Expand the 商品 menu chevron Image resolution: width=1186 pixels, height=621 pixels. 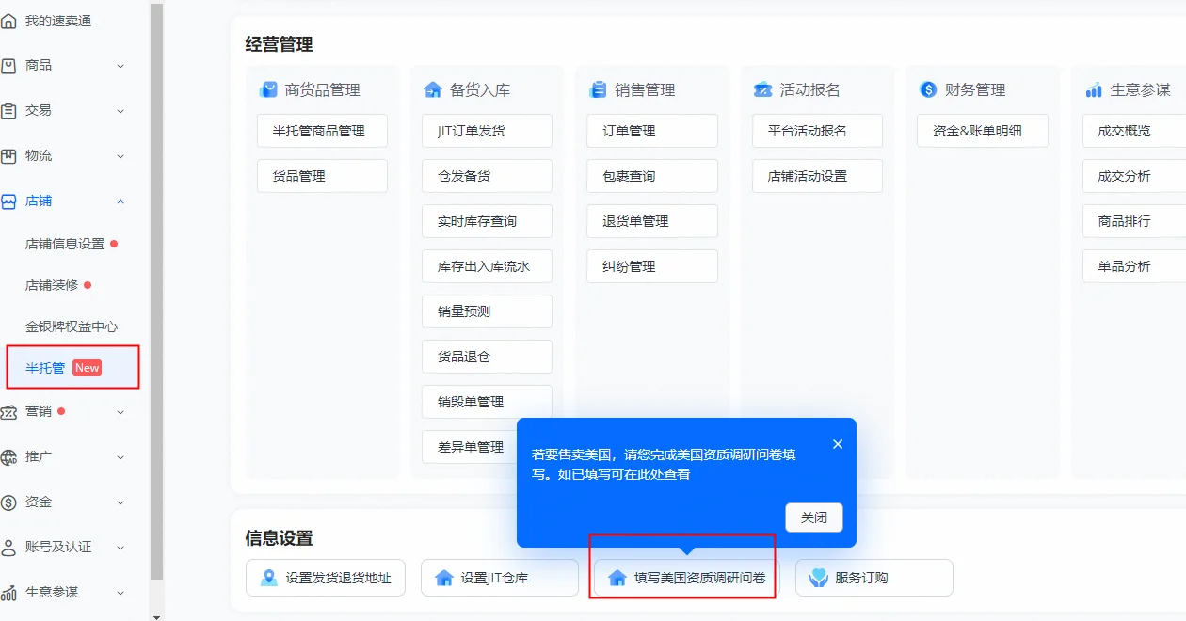[120, 66]
